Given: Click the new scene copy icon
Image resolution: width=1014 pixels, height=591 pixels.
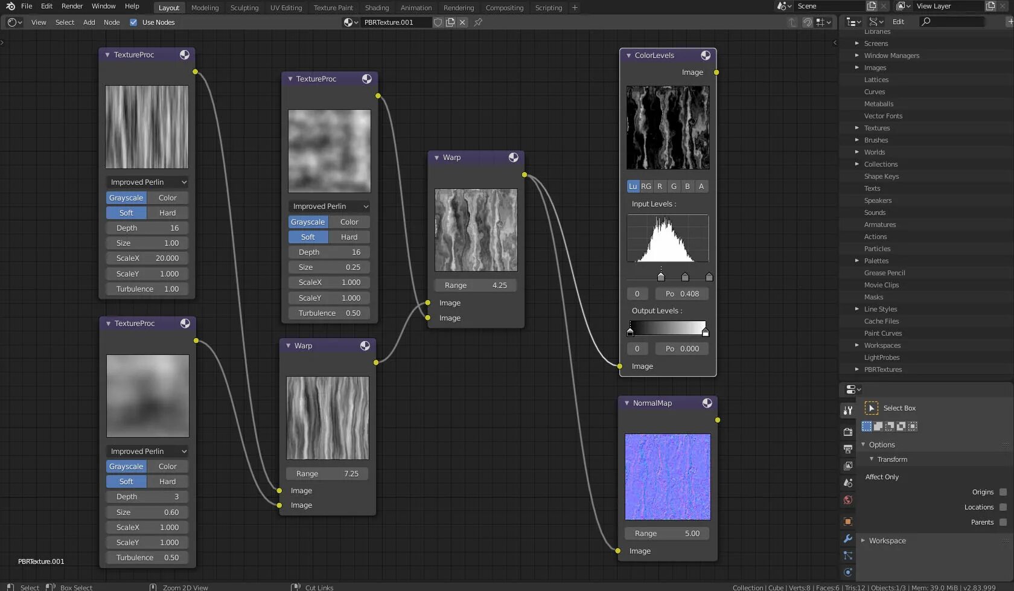Looking at the screenshot, I should pos(872,6).
